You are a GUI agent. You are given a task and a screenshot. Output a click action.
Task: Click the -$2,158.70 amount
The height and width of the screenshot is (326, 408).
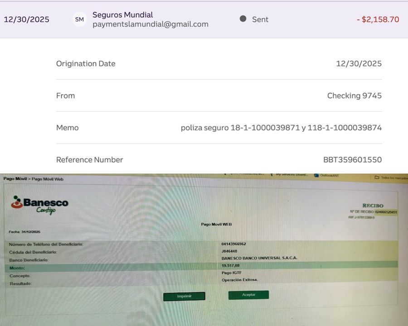[x=378, y=19]
